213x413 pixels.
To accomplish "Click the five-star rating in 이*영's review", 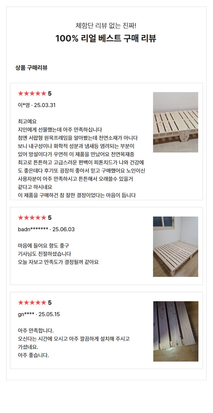I will point(32,94).
